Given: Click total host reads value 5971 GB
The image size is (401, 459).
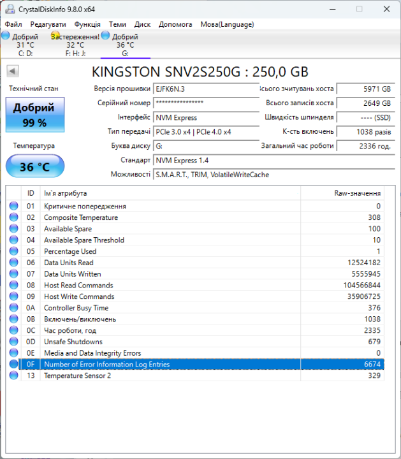Looking at the screenshot, I should click(x=366, y=89).
